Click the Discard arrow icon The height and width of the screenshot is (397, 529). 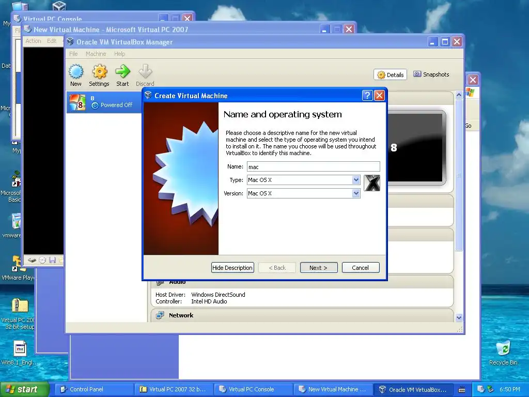(x=145, y=71)
